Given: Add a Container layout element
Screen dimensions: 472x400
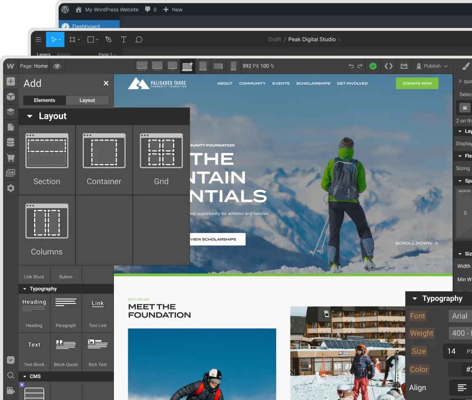Looking at the screenshot, I should click(x=104, y=160).
